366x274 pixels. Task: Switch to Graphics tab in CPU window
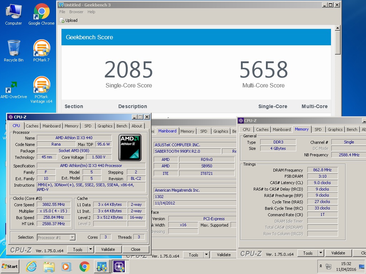[x=105, y=126]
